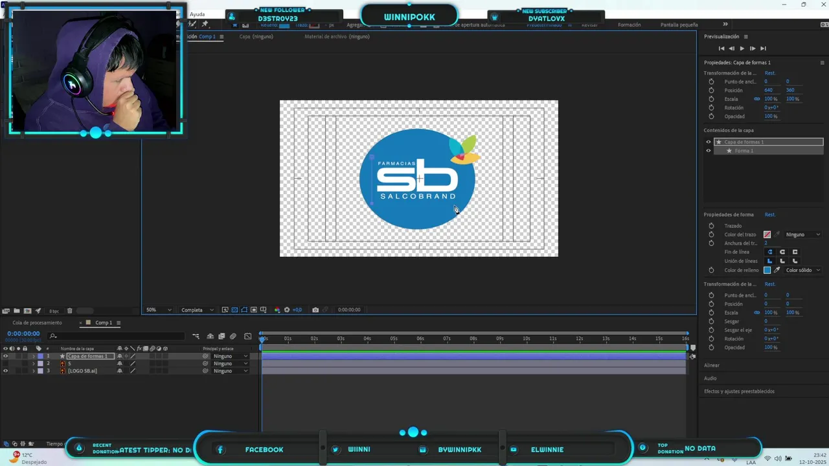This screenshot has width=829, height=466.
Task: Step forward one frame in preview
Action: click(x=753, y=49)
